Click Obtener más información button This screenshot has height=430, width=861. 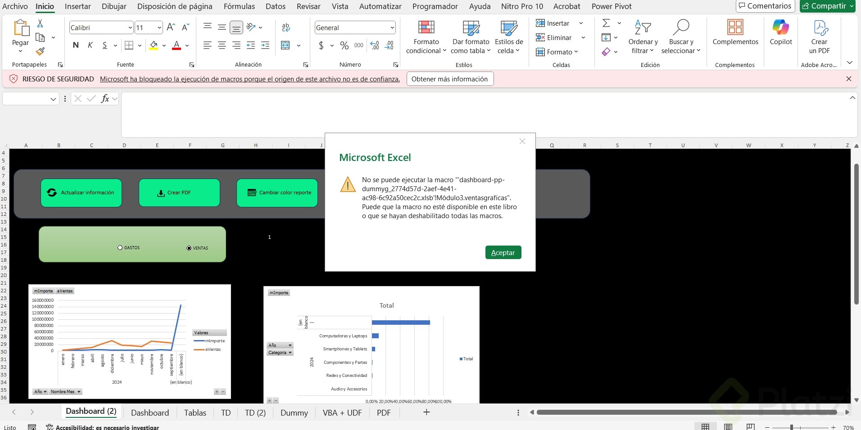450,79
